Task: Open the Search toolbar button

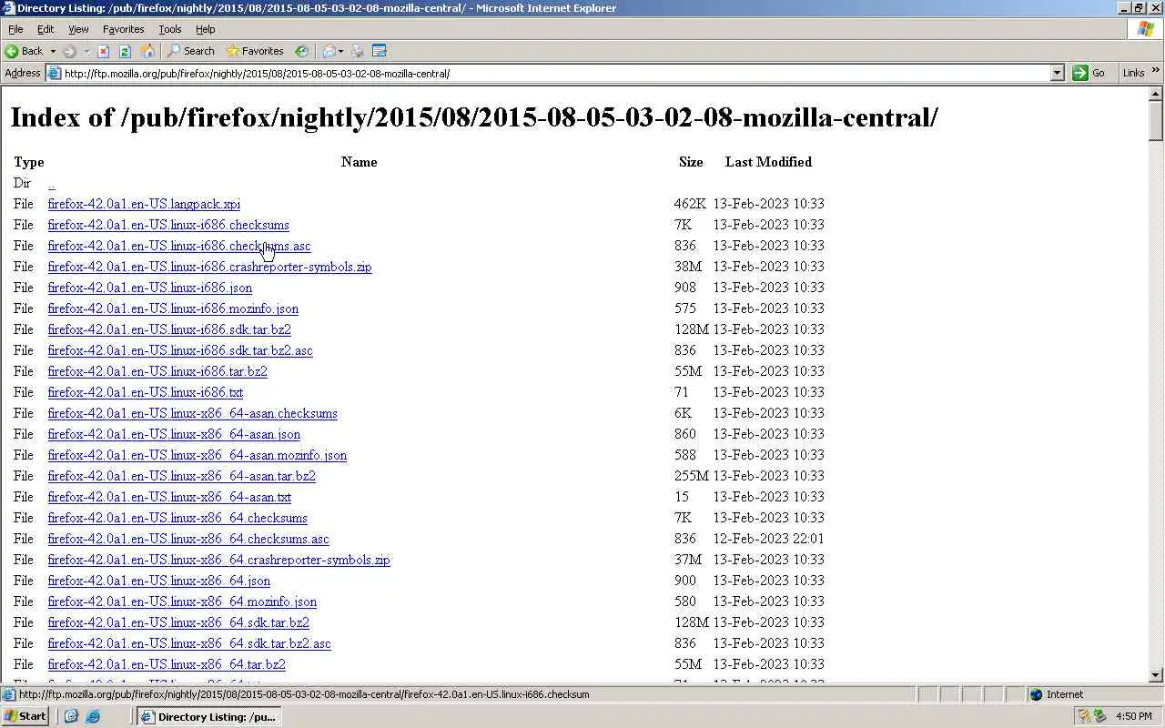Action: pyautogui.click(x=190, y=51)
